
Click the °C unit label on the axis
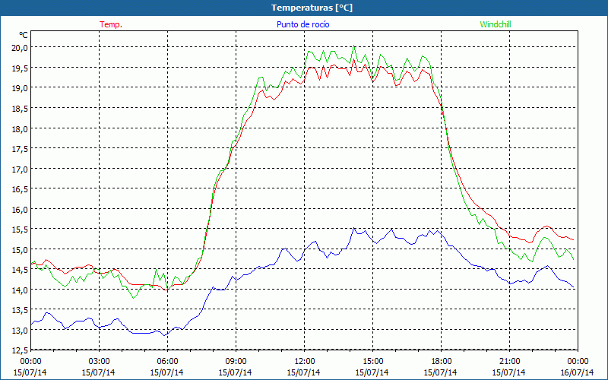point(24,35)
